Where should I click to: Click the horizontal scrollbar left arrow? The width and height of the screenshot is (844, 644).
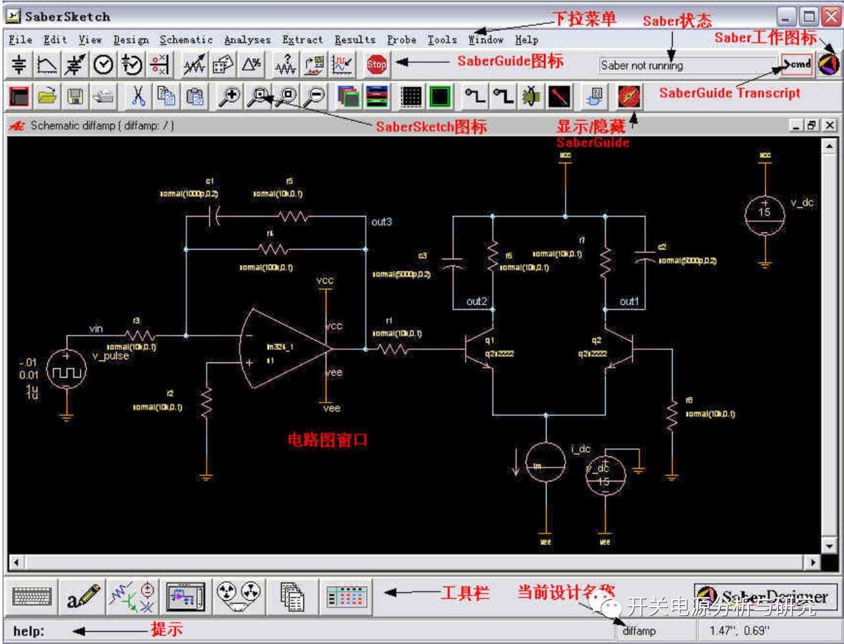15,562
